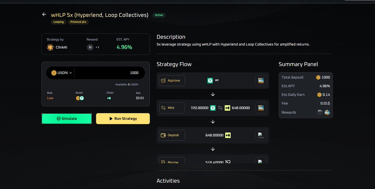Image resolution: width=375 pixels, height=189 pixels.
Task: Click the H reward token icon
Action: pyautogui.click(x=90, y=47)
